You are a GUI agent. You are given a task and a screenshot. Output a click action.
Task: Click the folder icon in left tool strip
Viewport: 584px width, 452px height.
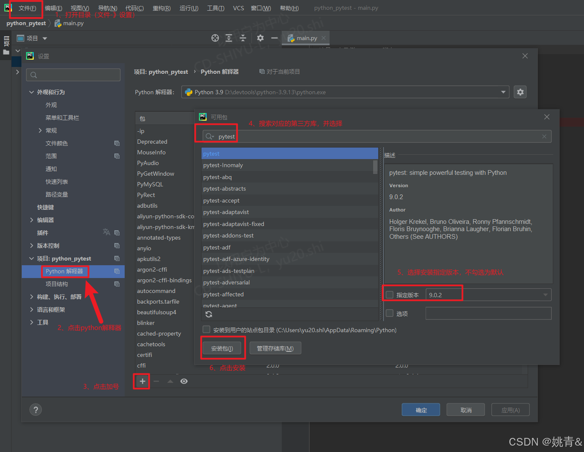coord(6,52)
